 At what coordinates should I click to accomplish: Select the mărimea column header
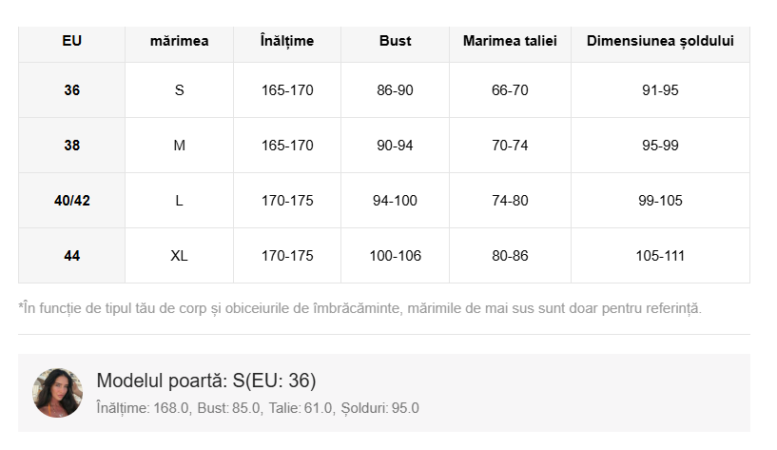point(179,41)
